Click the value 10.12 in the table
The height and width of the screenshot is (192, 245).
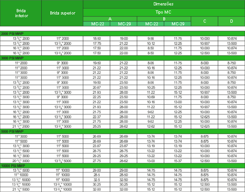coord(151,43)
